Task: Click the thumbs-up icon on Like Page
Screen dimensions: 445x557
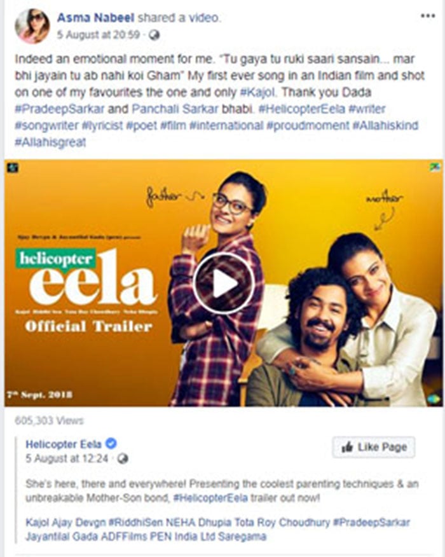Action: (x=347, y=447)
